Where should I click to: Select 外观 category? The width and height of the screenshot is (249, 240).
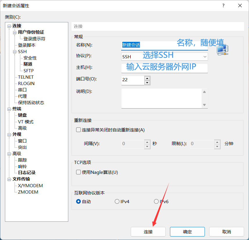click(17, 134)
